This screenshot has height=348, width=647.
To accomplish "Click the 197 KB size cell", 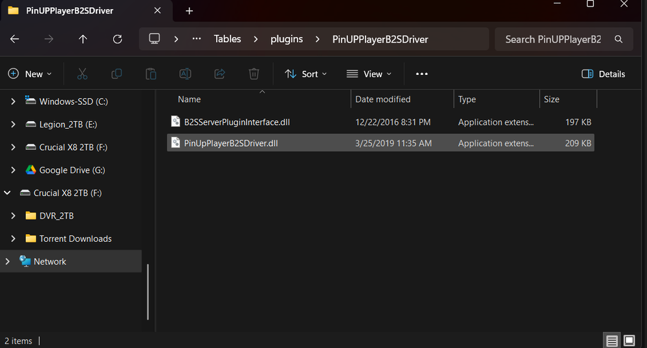I will pyautogui.click(x=578, y=122).
